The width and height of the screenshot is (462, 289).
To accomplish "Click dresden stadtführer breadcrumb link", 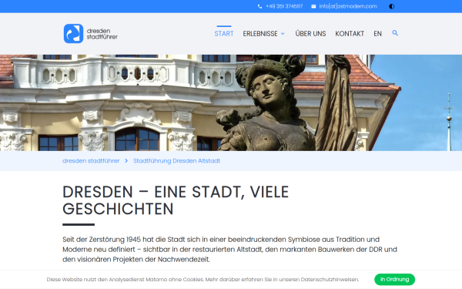I will coord(91,161).
